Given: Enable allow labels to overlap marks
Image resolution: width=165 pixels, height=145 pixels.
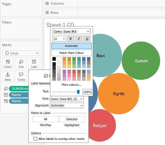Looking at the screenshot, I should tap(35, 139).
